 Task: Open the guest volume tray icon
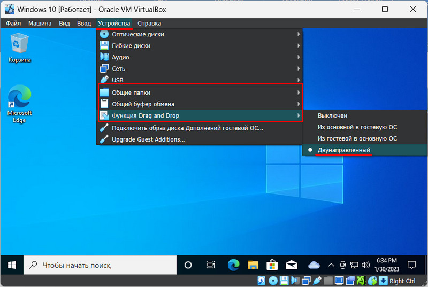coord(365,265)
